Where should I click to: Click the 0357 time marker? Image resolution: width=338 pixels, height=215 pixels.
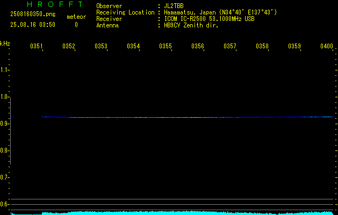coord(230,46)
